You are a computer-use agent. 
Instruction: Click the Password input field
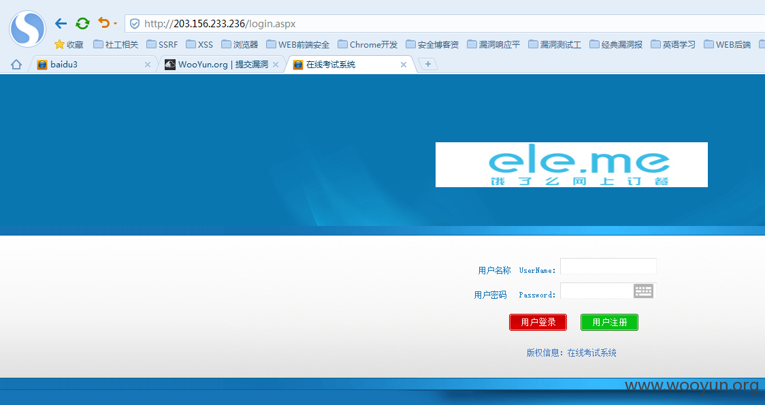click(x=608, y=291)
